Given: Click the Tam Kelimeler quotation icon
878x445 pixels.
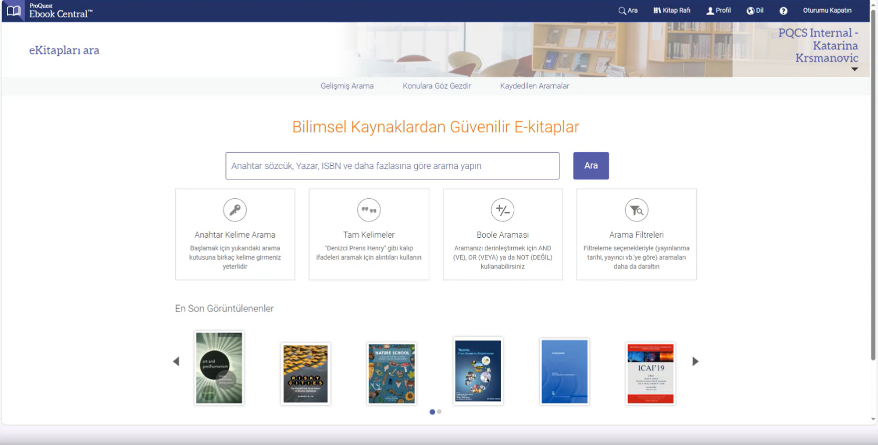Looking at the screenshot, I should point(369,210).
